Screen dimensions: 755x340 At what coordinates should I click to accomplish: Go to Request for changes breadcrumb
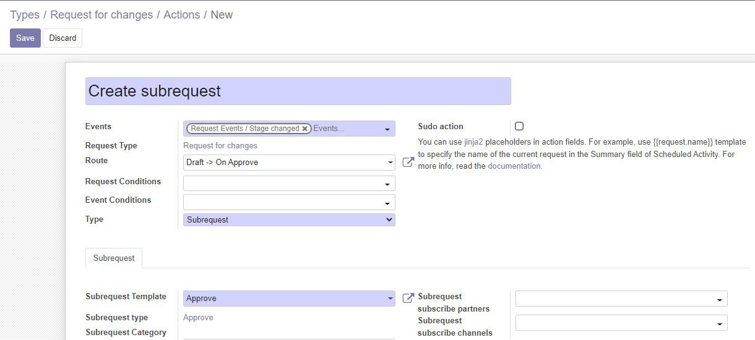click(x=101, y=15)
